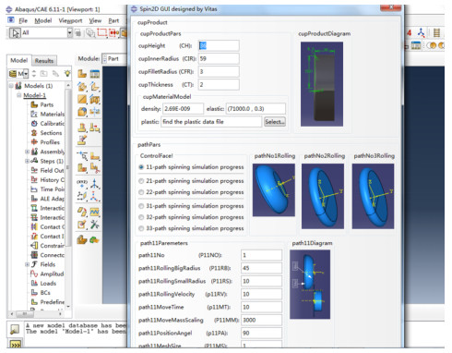452x353 pixels.
Task: Choose 22-path spinning simulation progress radio
Action: [192, 192]
